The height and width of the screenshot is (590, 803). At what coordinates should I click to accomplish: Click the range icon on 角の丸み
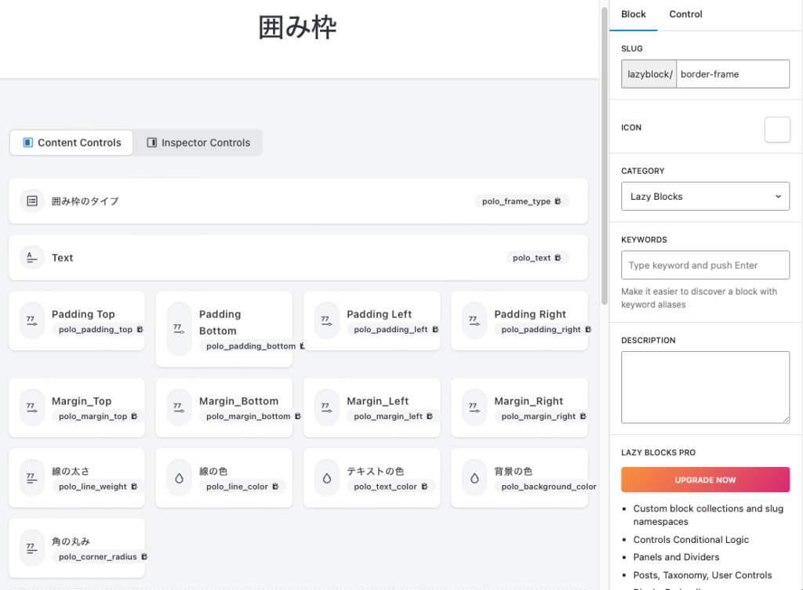pos(32,548)
